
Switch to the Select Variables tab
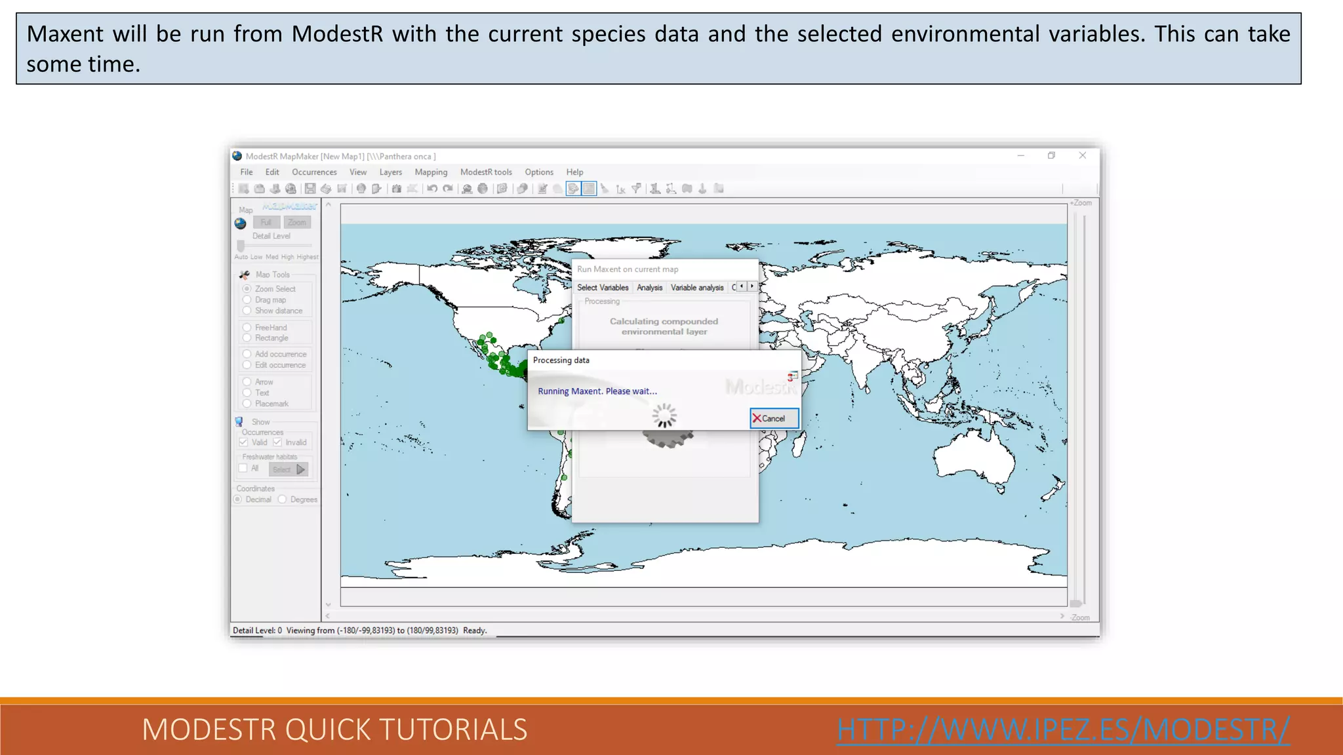(603, 288)
